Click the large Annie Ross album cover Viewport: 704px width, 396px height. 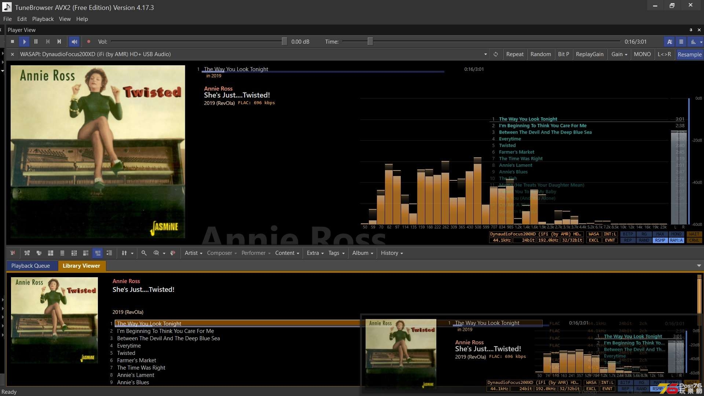coord(98,152)
